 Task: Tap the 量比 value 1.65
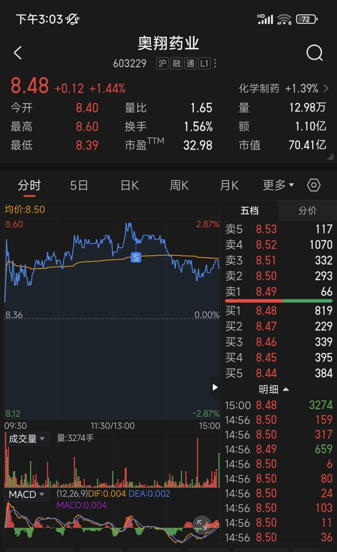[202, 108]
